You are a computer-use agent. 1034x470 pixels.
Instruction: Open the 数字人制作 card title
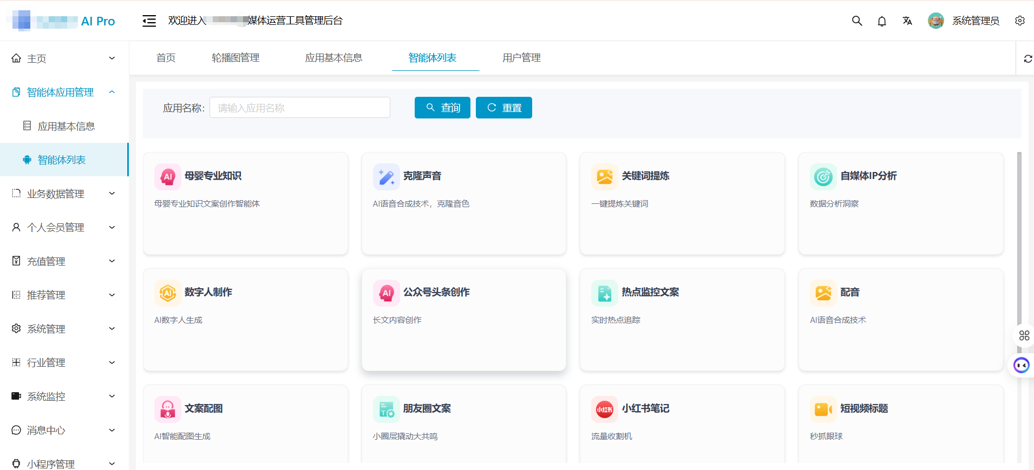pyautogui.click(x=208, y=292)
